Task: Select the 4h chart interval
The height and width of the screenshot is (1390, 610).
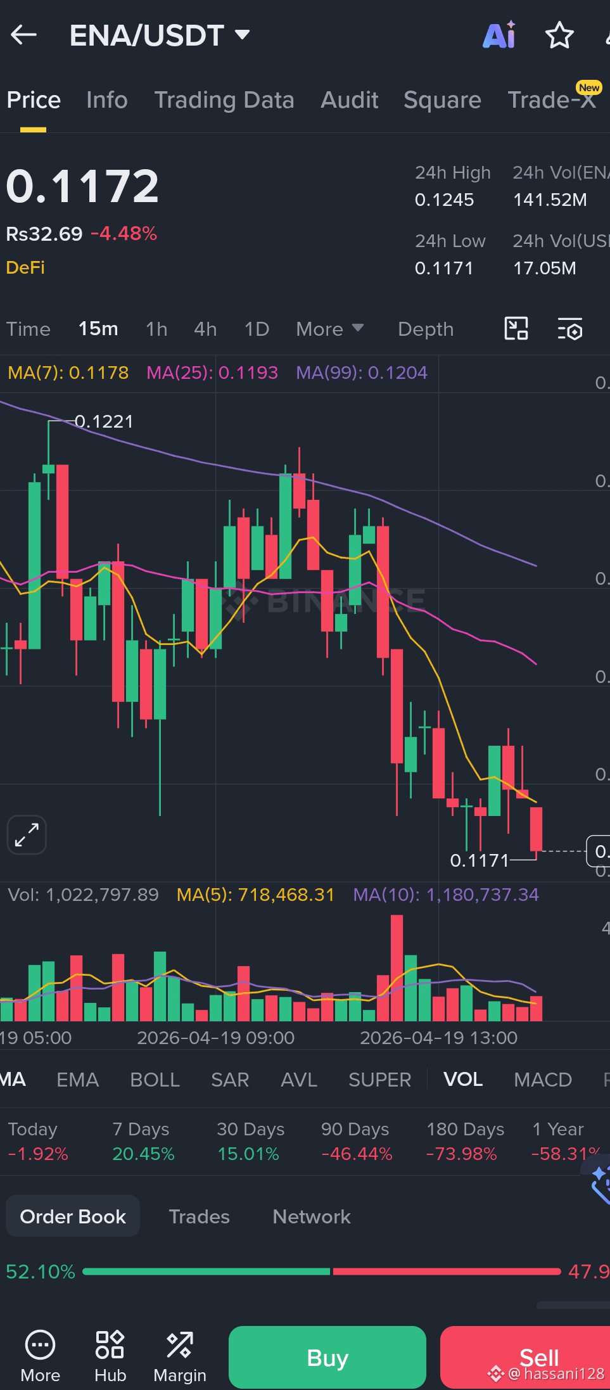Action: (205, 329)
